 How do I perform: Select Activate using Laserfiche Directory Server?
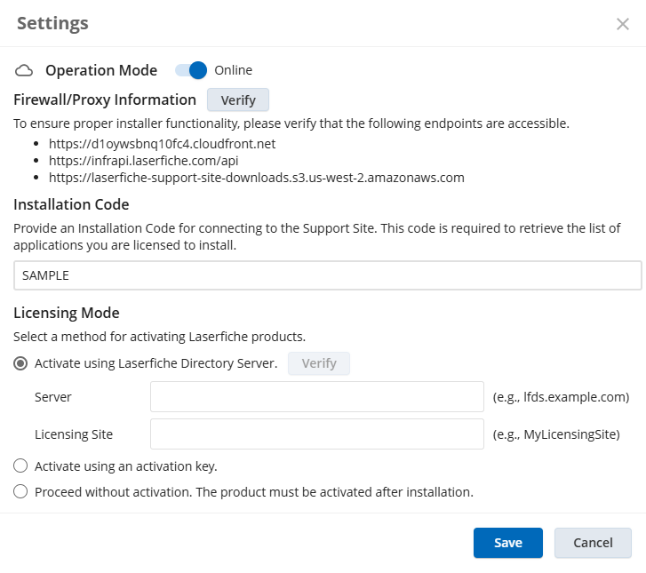[21, 363]
